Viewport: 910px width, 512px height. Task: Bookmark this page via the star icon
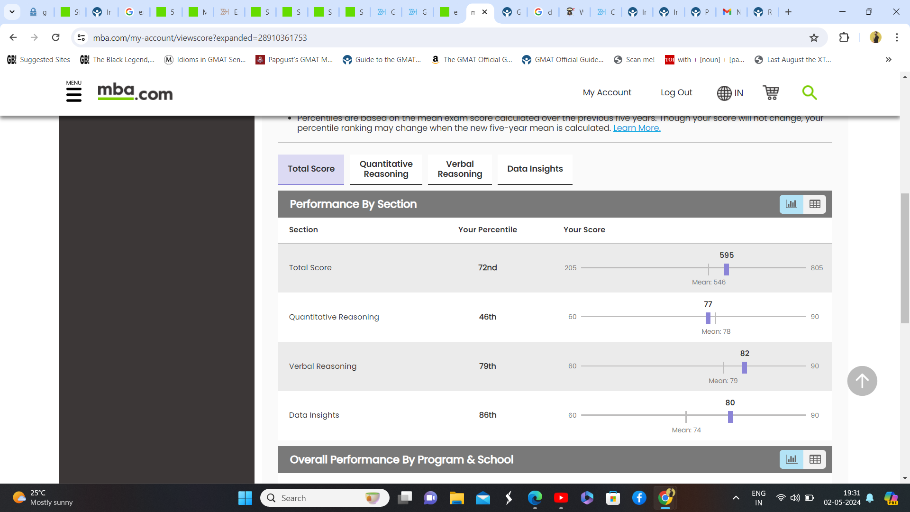(814, 37)
